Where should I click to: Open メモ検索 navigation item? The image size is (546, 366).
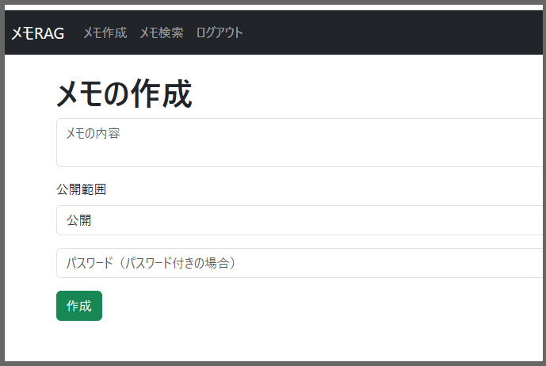pos(161,32)
